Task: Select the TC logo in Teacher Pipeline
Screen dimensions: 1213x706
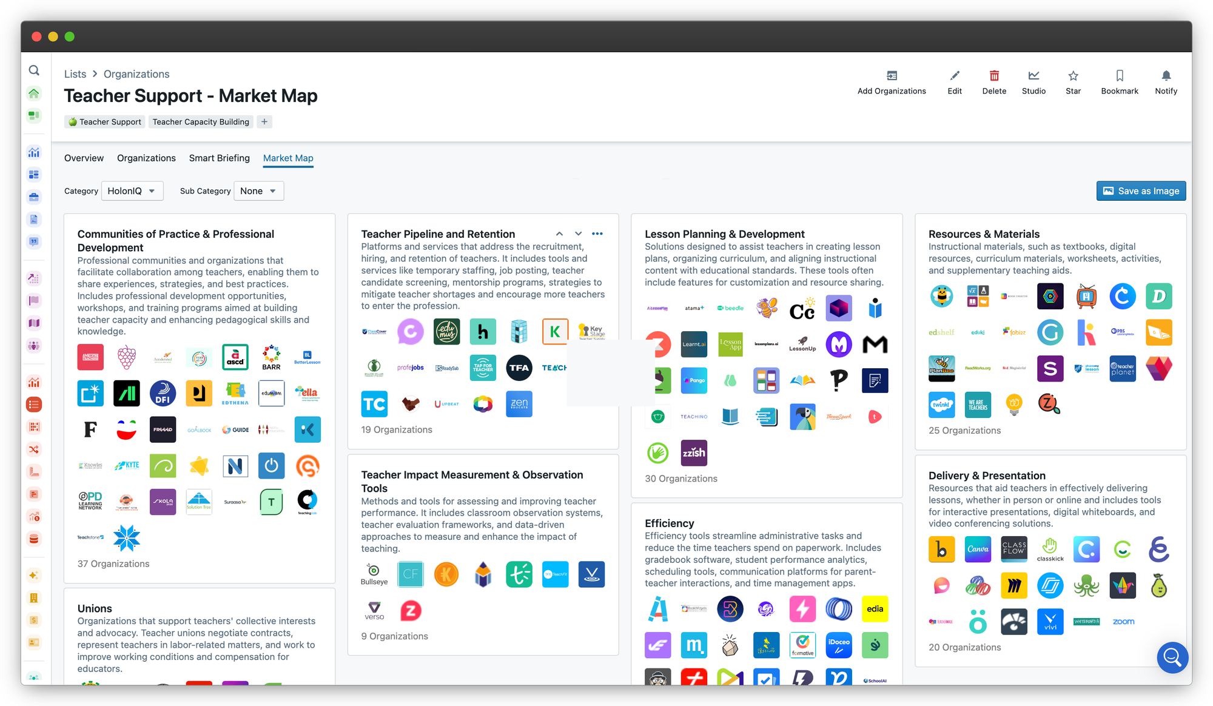Action: click(374, 404)
